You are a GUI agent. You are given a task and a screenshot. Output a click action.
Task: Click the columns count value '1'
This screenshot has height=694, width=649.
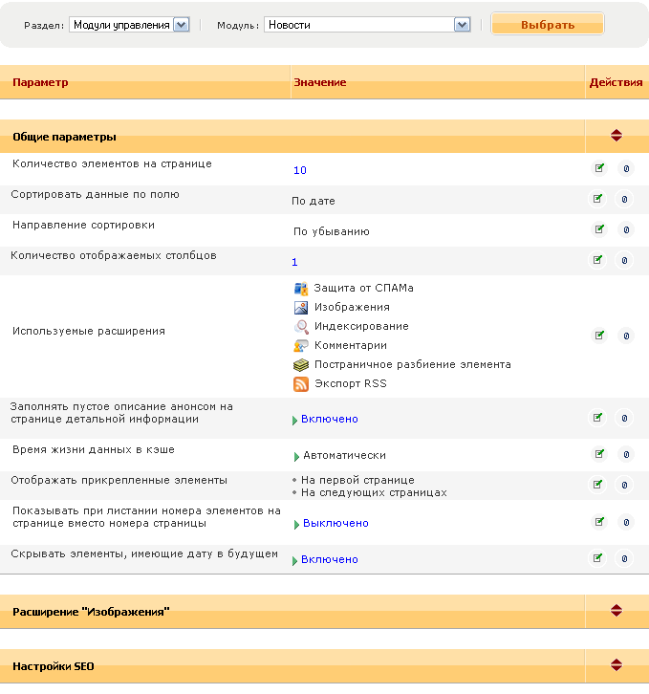point(295,262)
